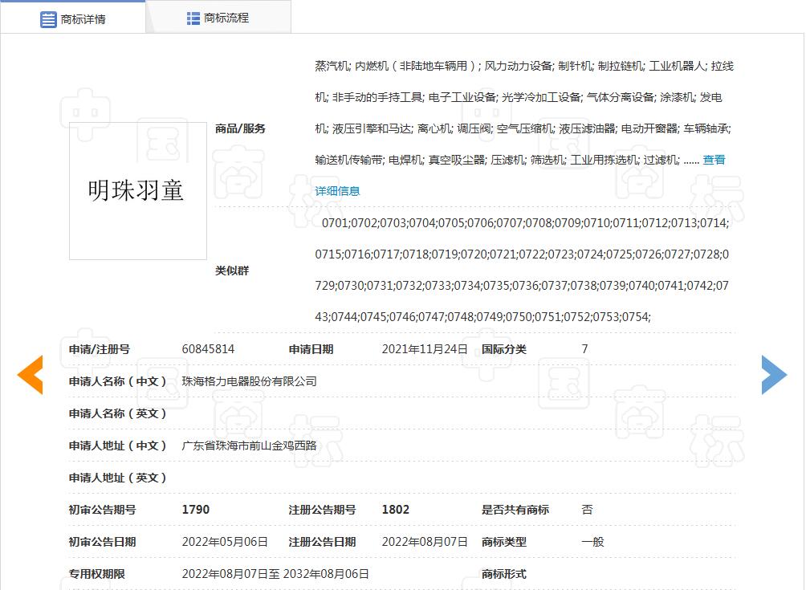This screenshot has height=590, width=806.
Task: Select registration announcement issue 1802
Action: click(x=395, y=510)
